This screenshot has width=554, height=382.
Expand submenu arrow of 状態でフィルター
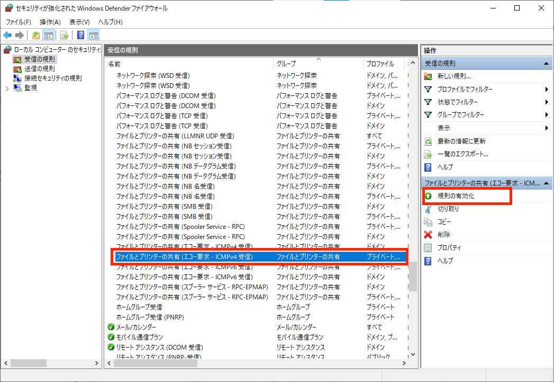pos(547,102)
